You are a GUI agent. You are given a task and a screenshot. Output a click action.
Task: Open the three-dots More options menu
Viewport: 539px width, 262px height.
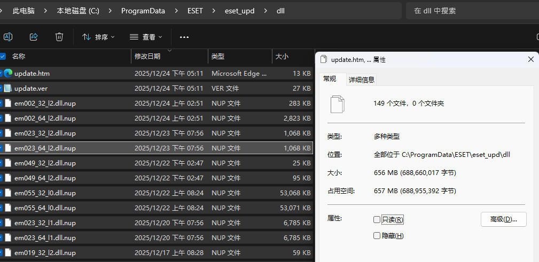click(184, 37)
